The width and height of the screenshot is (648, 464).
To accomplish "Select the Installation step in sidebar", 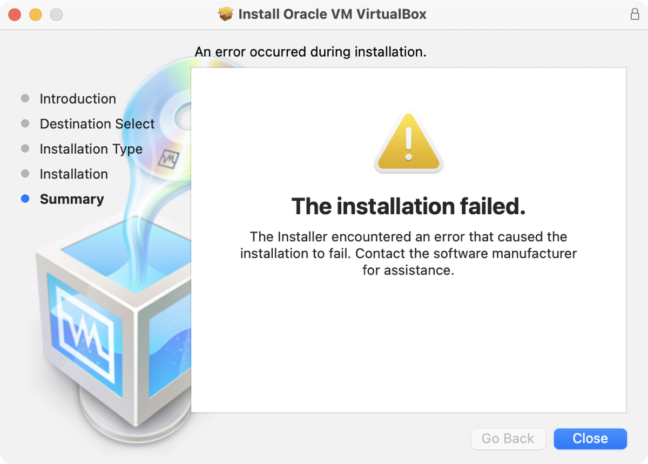I will tap(74, 174).
